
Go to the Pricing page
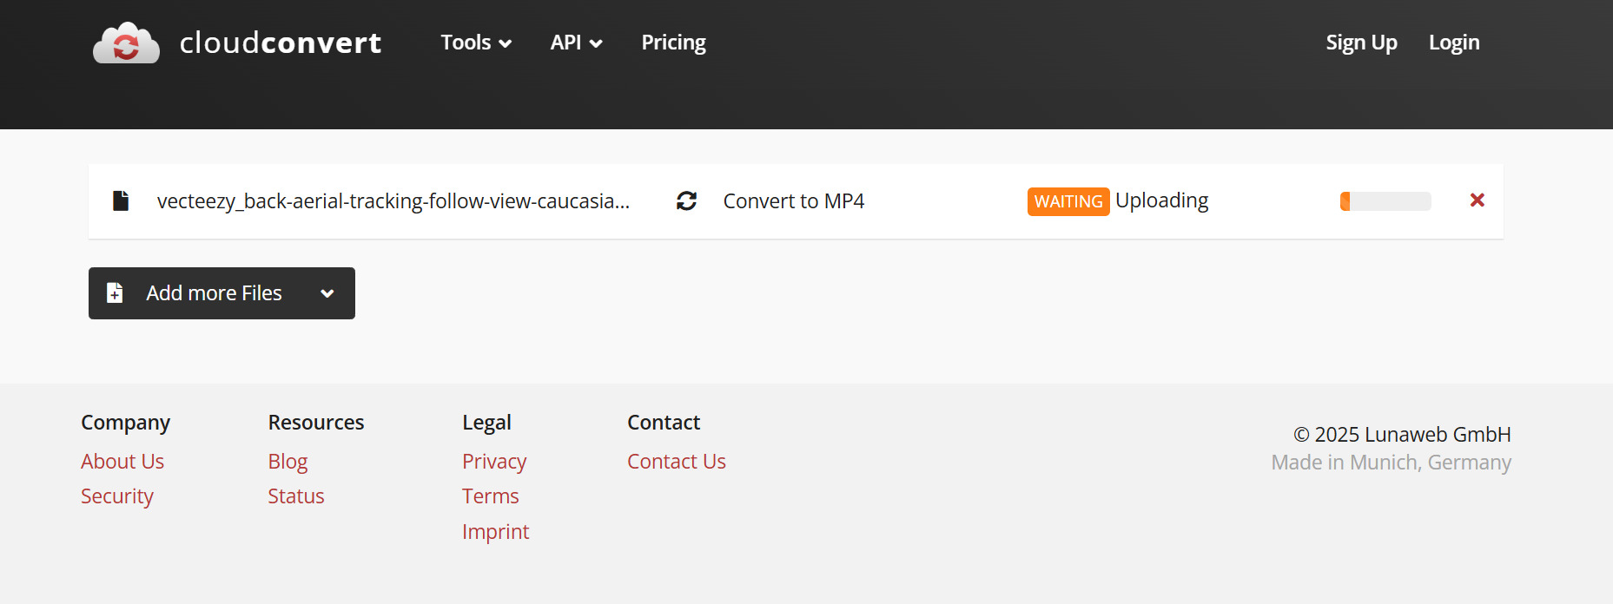click(673, 43)
